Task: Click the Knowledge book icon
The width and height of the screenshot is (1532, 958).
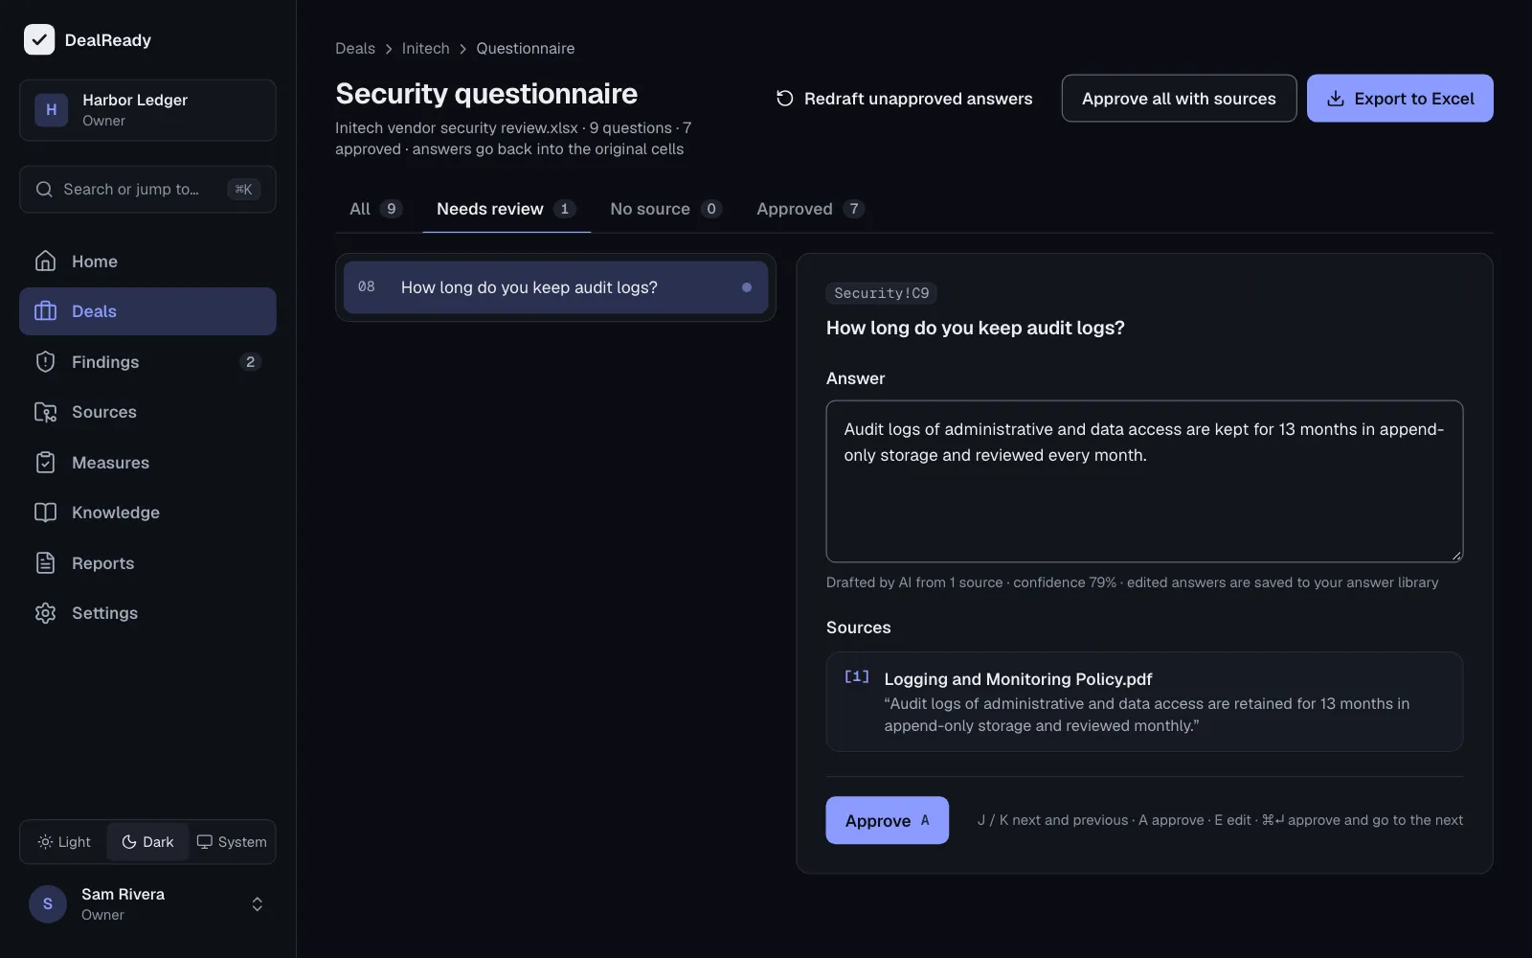Action: [x=45, y=513]
